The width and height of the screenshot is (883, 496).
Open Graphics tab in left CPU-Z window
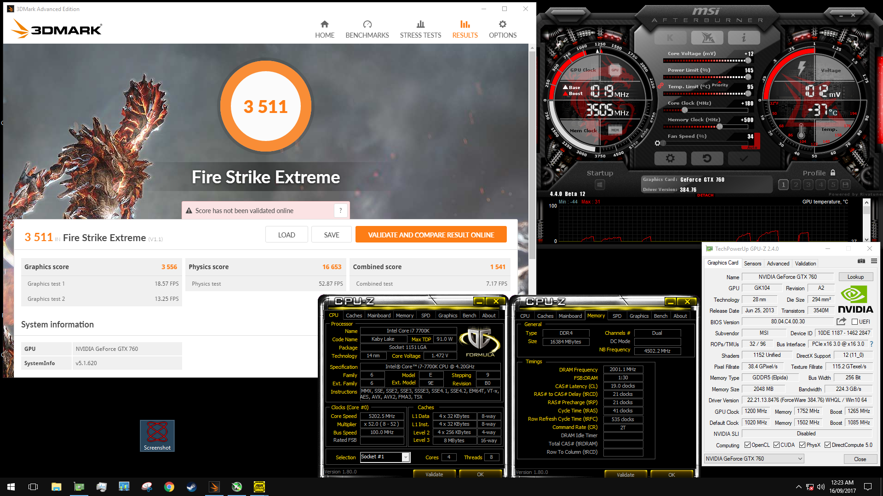click(448, 316)
